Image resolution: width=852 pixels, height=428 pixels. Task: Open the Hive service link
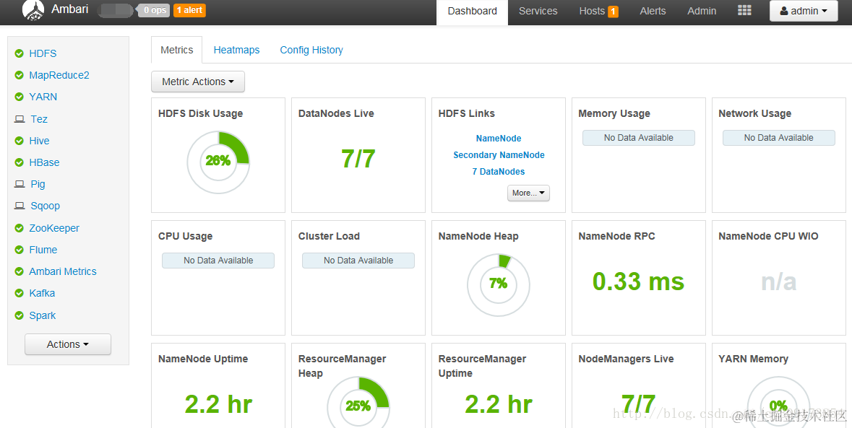[39, 141]
